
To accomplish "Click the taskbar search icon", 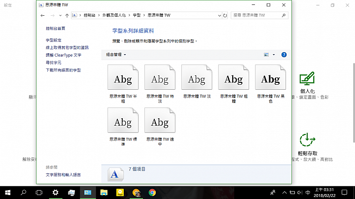I will 23,193.
